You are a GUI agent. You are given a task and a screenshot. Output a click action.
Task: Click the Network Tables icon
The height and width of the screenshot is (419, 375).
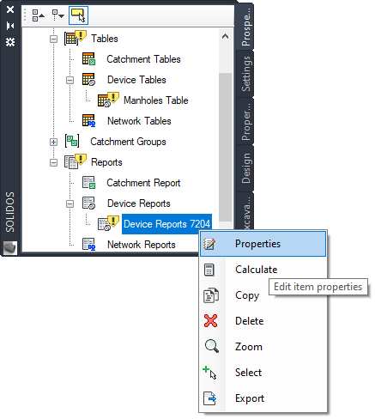coord(88,120)
